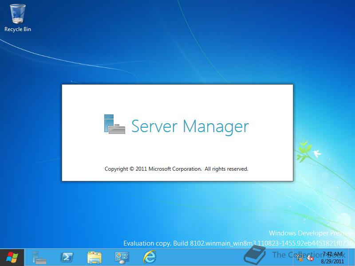
Task: Launch Windows PowerShell from the taskbar
Action: click(67, 258)
